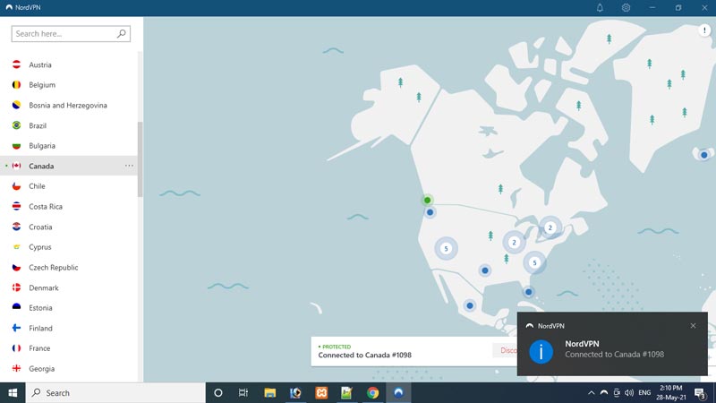Viewport: 716px width, 403px height.
Task: Show hidden system tray icons
Action: 592,393
